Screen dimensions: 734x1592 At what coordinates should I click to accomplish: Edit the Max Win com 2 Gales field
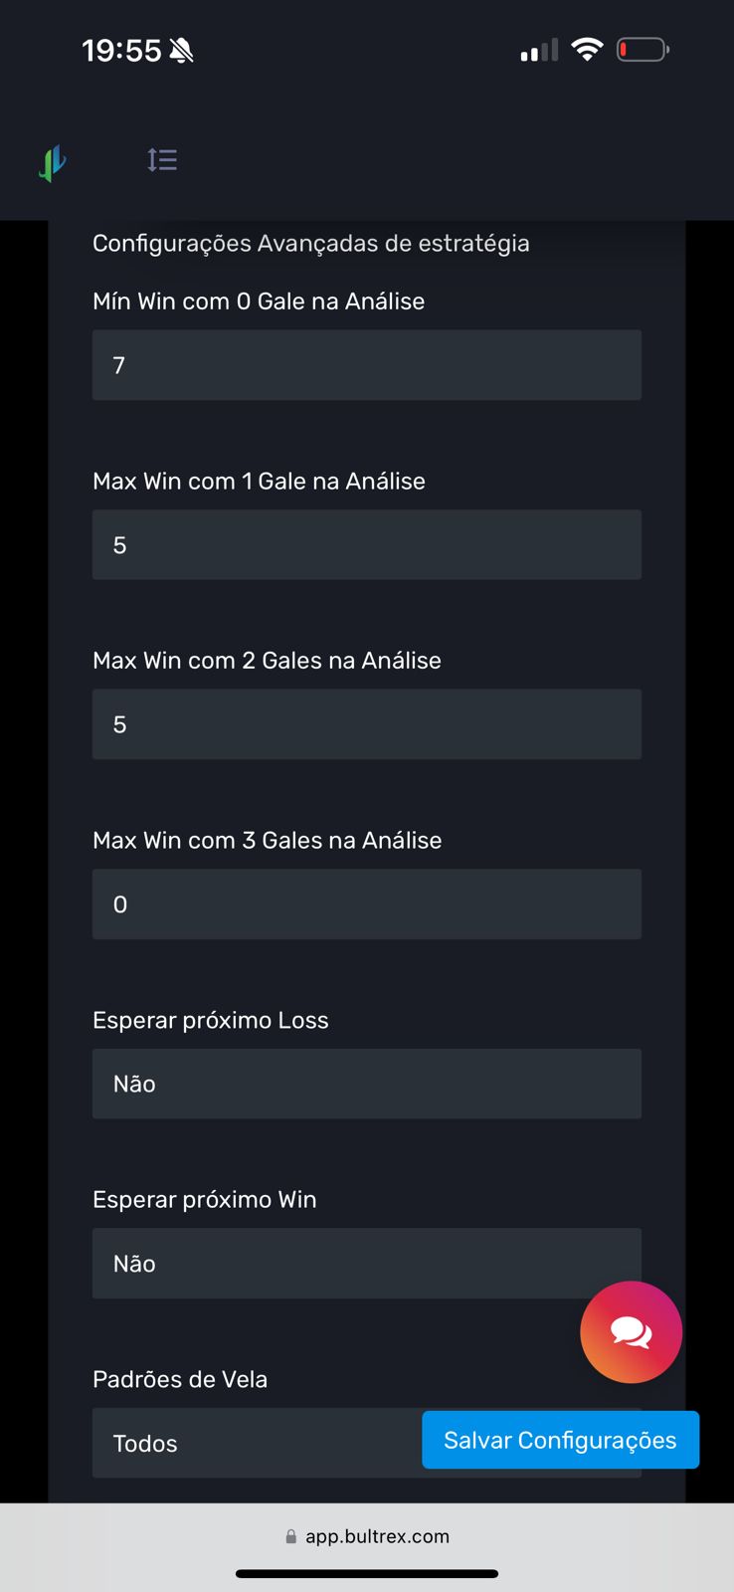366,724
